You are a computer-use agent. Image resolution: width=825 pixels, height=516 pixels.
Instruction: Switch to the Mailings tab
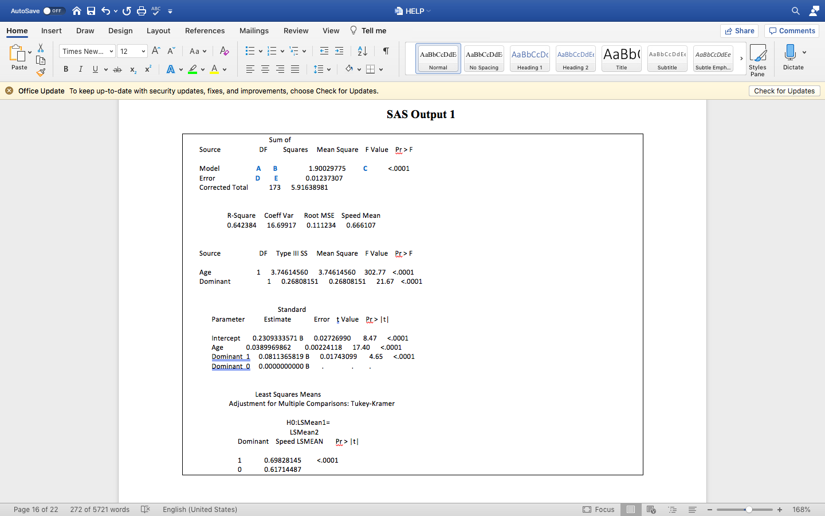[x=254, y=31]
